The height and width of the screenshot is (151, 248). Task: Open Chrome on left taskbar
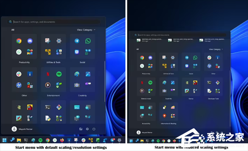[48, 140]
